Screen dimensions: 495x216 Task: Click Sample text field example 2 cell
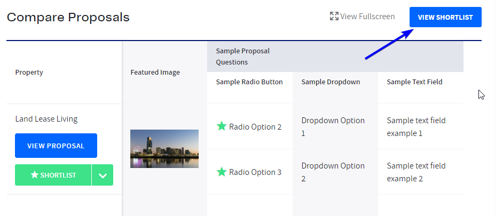coord(415,172)
